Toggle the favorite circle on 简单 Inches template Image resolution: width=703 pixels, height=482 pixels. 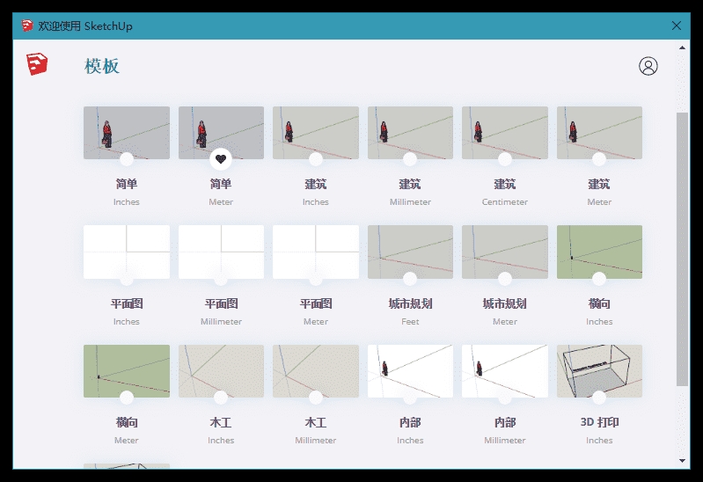127,159
